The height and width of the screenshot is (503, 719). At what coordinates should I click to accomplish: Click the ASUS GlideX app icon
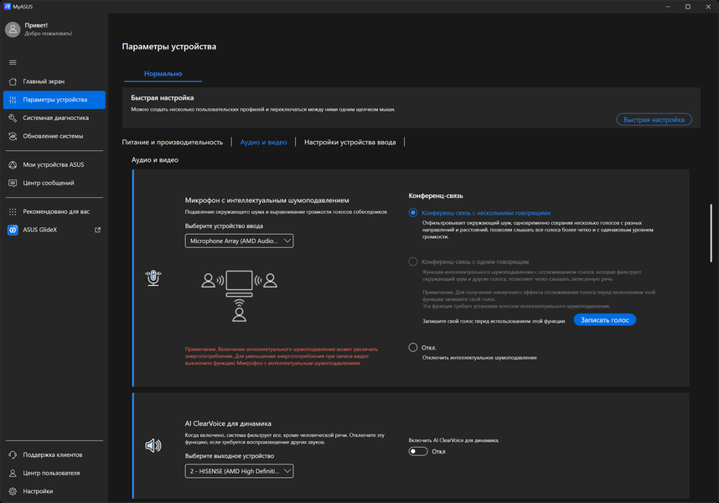13,230
